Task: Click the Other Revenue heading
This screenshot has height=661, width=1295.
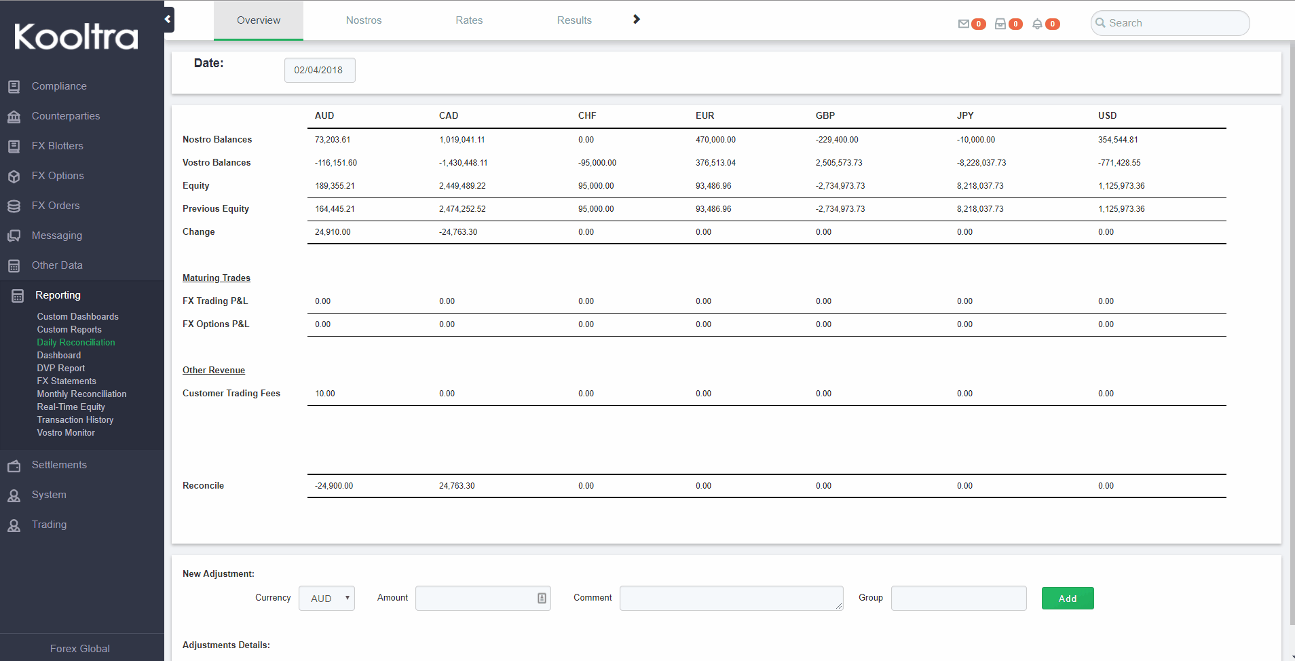Action: click(x=214, y=371)
